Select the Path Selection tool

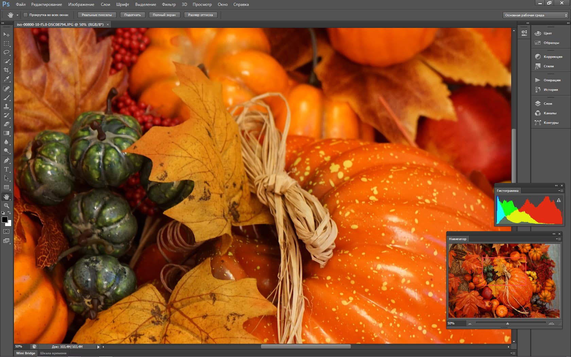tap(6, 178)
